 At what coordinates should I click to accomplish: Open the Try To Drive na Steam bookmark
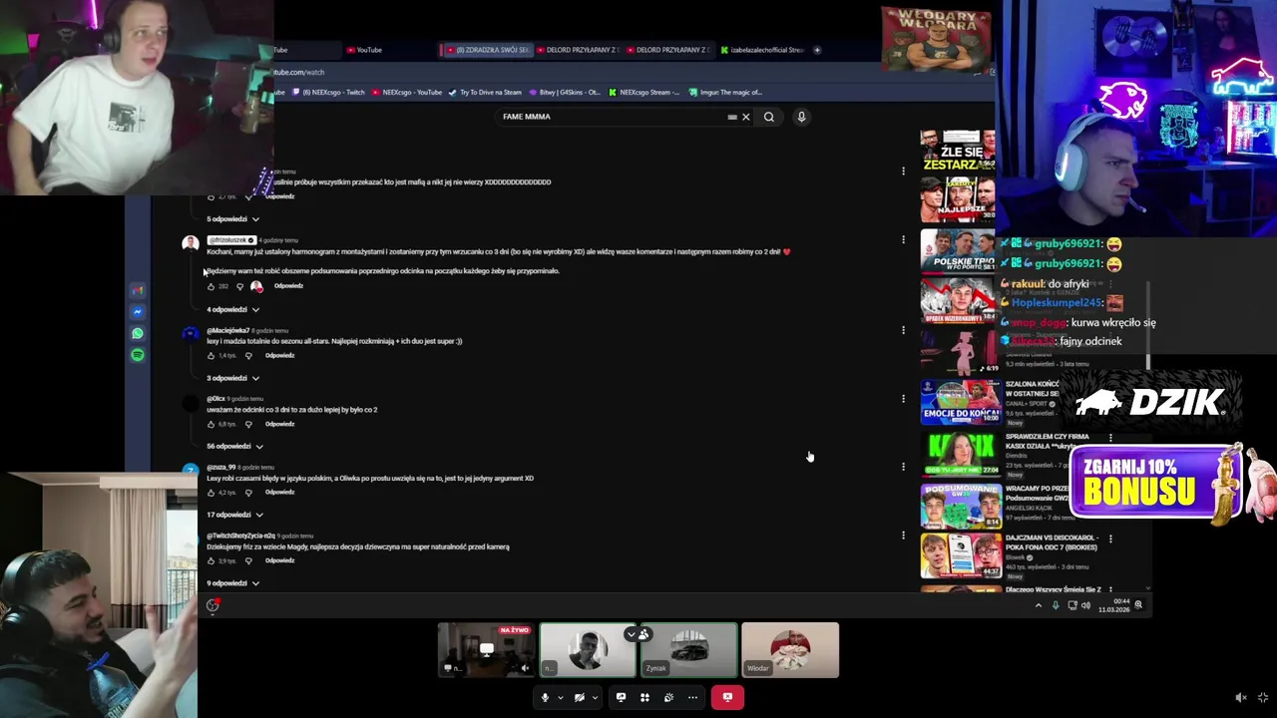pos(485,92)
